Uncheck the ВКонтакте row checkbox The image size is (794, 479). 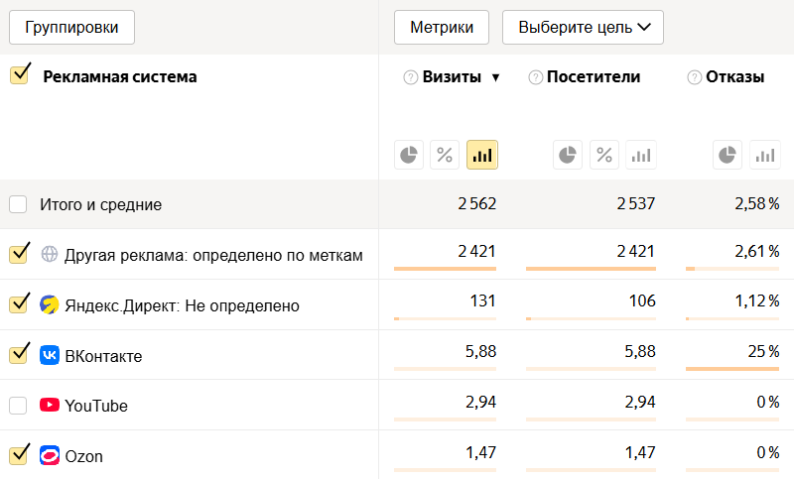pos(18,354)
